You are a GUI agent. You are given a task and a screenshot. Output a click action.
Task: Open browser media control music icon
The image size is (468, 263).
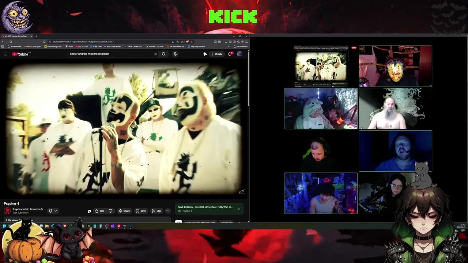click(x=226, y=42)
